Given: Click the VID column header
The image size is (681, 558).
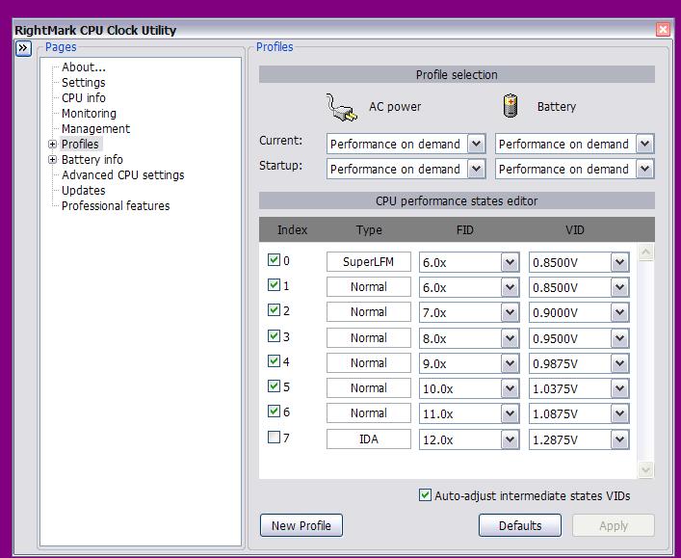Looking at the screenshot, I should tap(575, 229).
